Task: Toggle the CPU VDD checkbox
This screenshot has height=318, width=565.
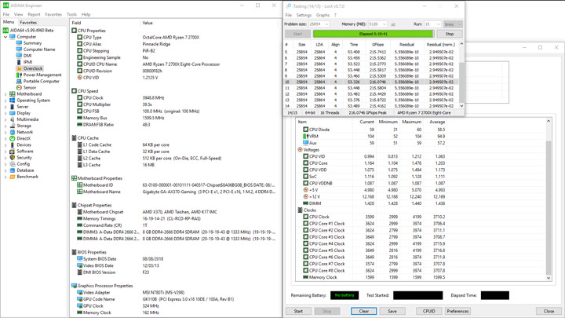Action: point(305,170)
